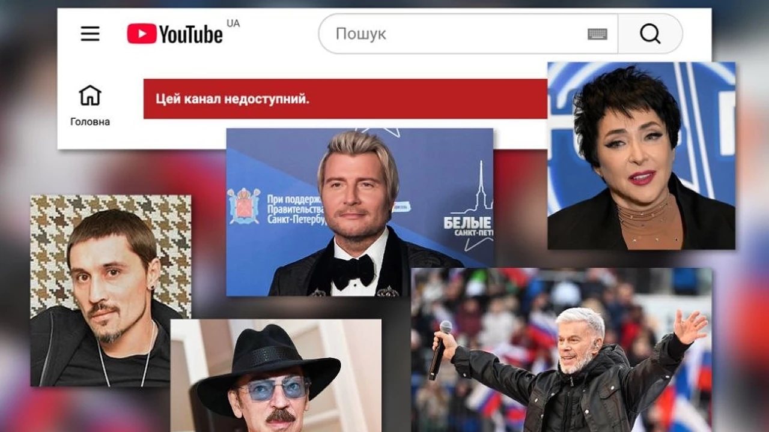Viewport: 769px width, 432px height.
Task: Select photo of blond man in tuxedo
Action: 360,212
